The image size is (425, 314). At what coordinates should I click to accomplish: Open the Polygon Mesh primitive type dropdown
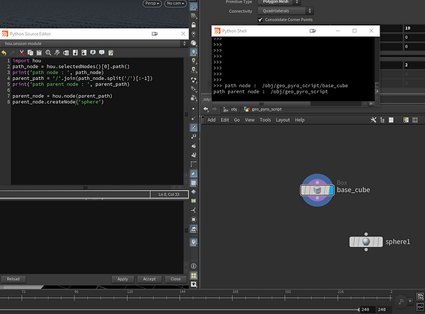pos(278,2)
